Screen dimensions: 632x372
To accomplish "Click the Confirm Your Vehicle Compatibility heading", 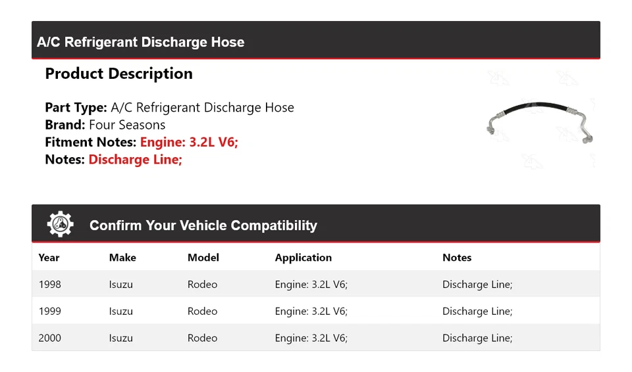I will (203, 225).
